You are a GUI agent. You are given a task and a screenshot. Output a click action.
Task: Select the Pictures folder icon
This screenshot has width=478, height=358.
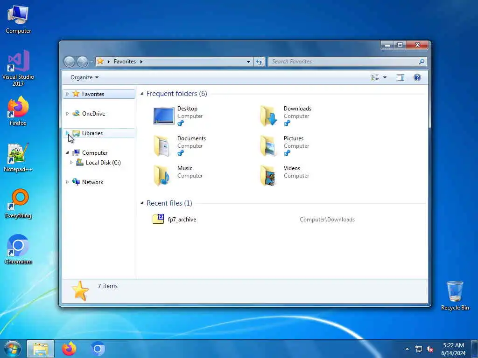268,146
